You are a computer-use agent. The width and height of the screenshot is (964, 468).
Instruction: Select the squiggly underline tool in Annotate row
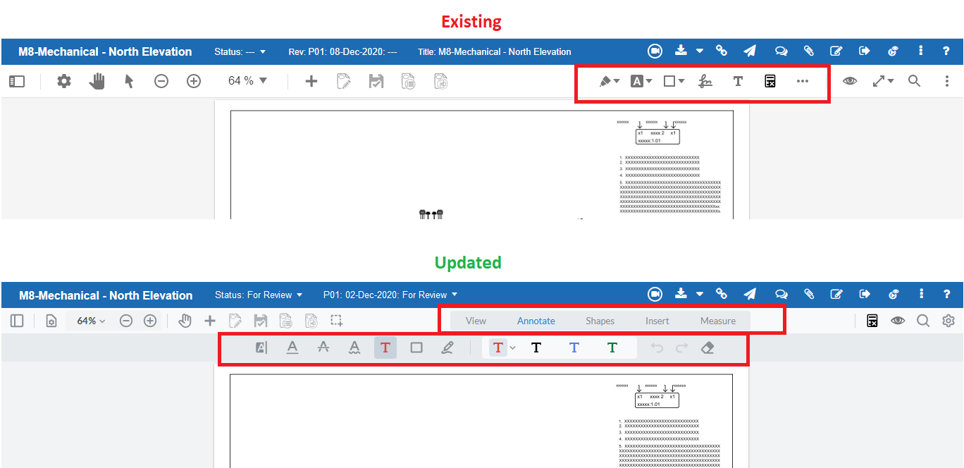(354, 347)
